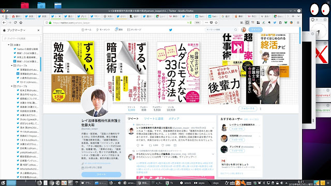List all tabs dropdown arrow

point(298,16)
